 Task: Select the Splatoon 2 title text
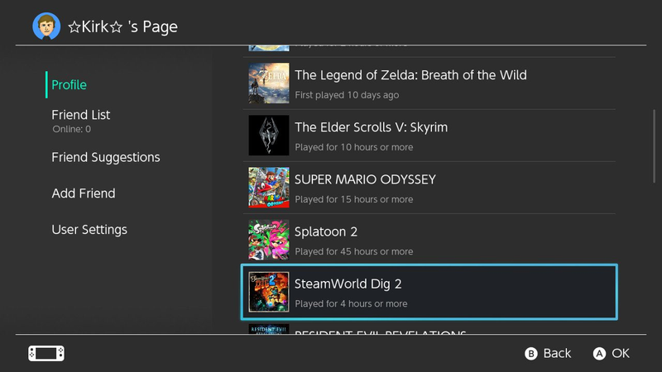click(326, 231)
